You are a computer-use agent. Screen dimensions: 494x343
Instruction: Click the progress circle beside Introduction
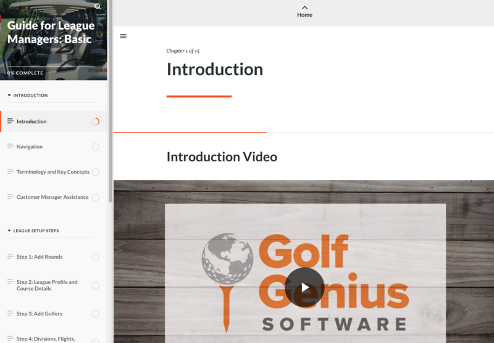[x=96, y=121]
